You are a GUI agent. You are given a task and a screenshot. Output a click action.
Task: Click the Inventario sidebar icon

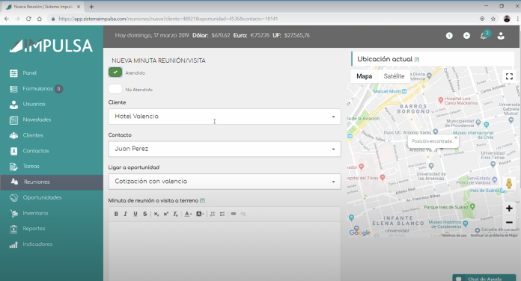coord(13,213)
